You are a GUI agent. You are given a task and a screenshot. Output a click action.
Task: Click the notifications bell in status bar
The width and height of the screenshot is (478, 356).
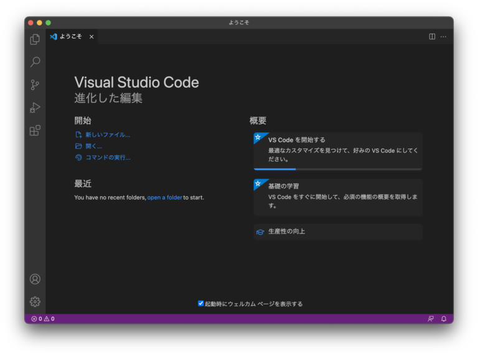[x=444, y=319]
